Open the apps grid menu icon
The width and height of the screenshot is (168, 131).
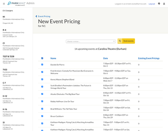[x=4, y=4]
